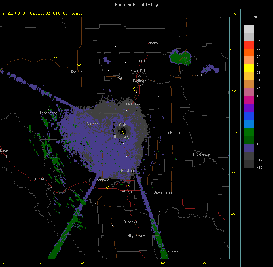The height and width of the screenshot is (267, 273).
Task: Click the km unit label at bottom left
Action: [4, 264]
